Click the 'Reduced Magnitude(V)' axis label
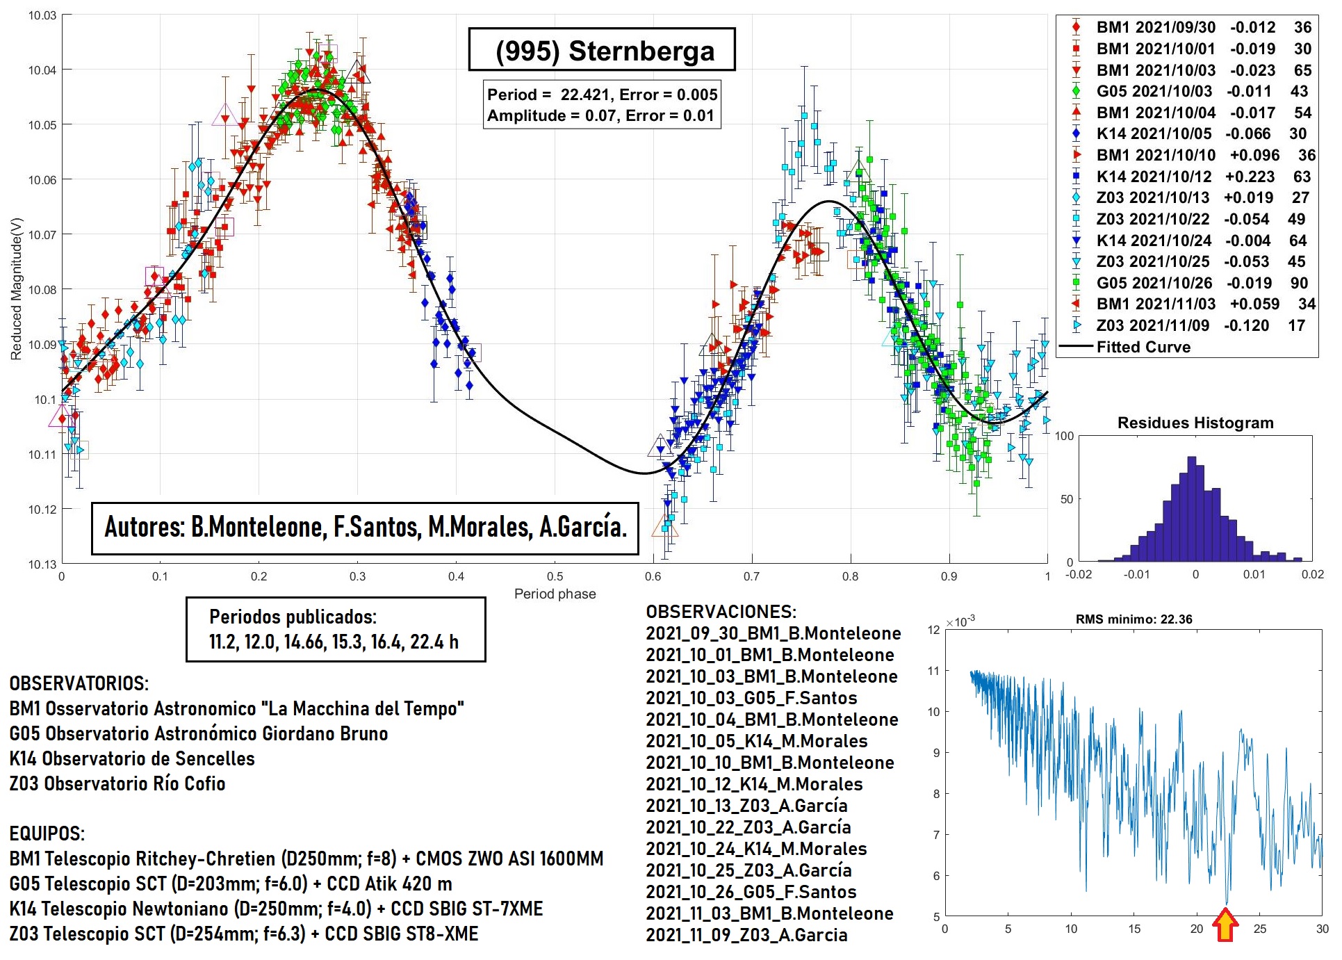1342x960 pixels. 16,289
